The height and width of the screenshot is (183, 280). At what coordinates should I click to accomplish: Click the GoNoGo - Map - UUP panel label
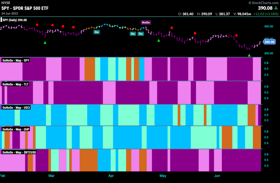pyautogui.click(x=16, y=129)
